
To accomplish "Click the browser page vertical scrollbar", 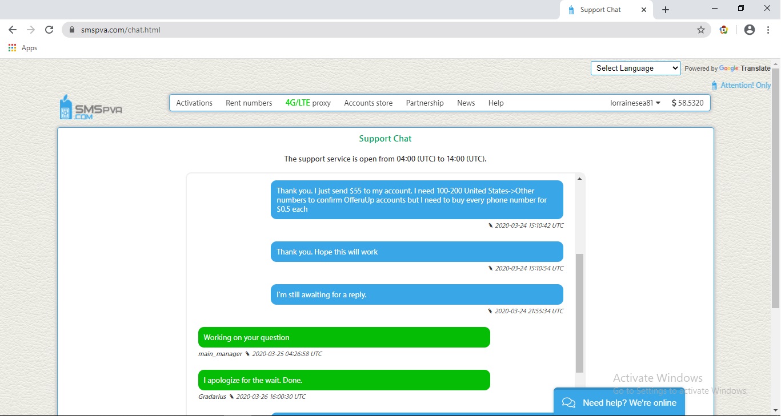I will [x=775, y=188].
